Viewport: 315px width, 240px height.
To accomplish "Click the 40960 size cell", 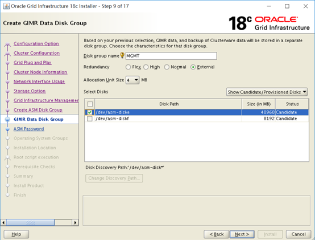I will (x=259, y=112).
